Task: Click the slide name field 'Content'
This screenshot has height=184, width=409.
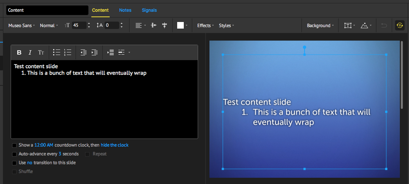Action: click(47, 10)
